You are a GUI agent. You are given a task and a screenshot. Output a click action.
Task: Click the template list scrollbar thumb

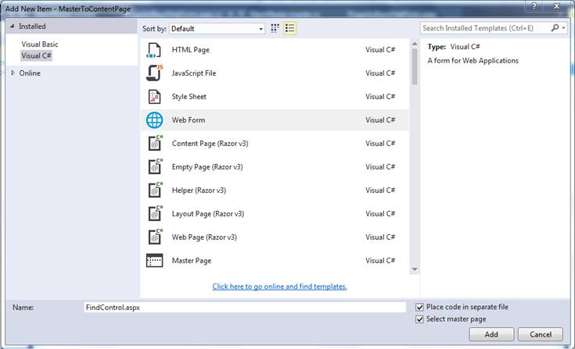(415, 66)
